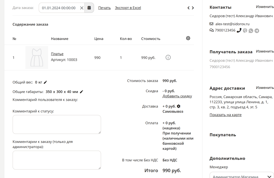
Task: Click Добавить скидку link
Action: [177, 96]
